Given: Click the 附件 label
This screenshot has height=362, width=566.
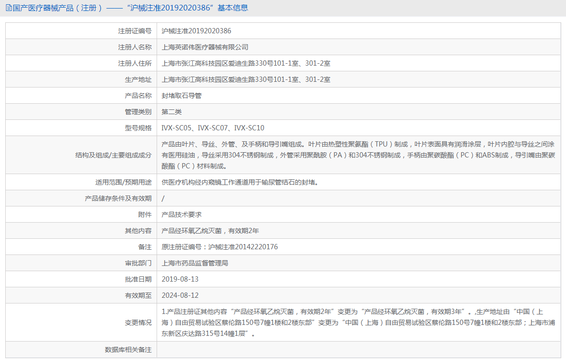Looking at the screenshot, I should 145,215.
